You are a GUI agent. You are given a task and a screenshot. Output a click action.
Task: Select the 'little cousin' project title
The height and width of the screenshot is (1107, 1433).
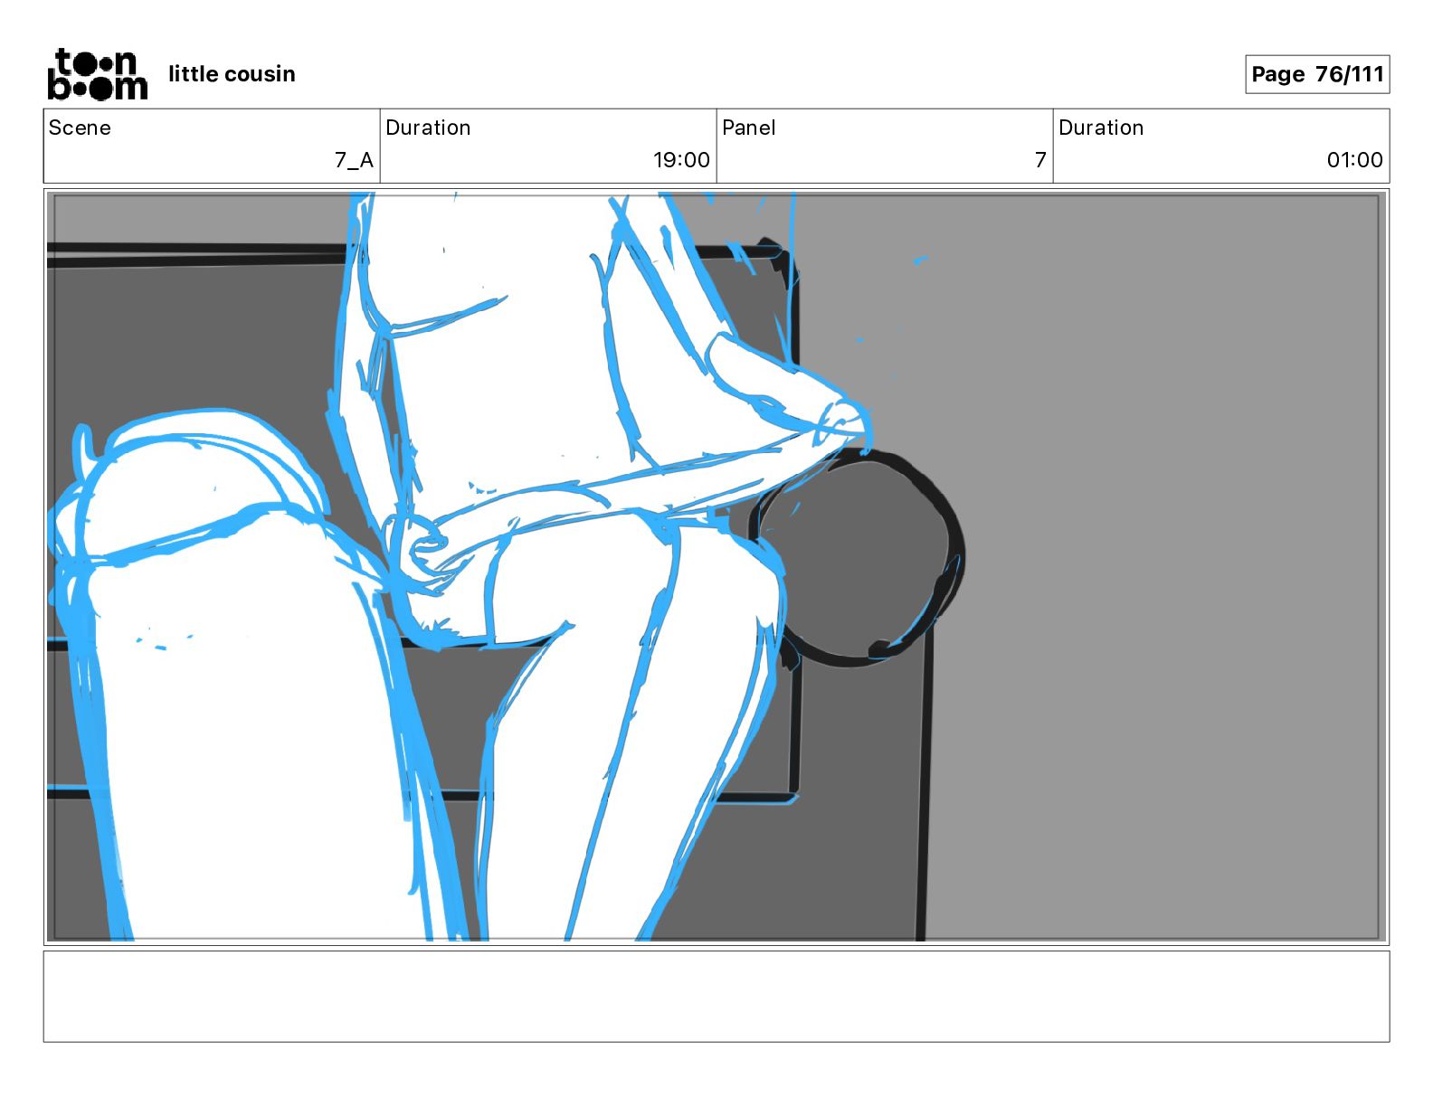(232, 74)
